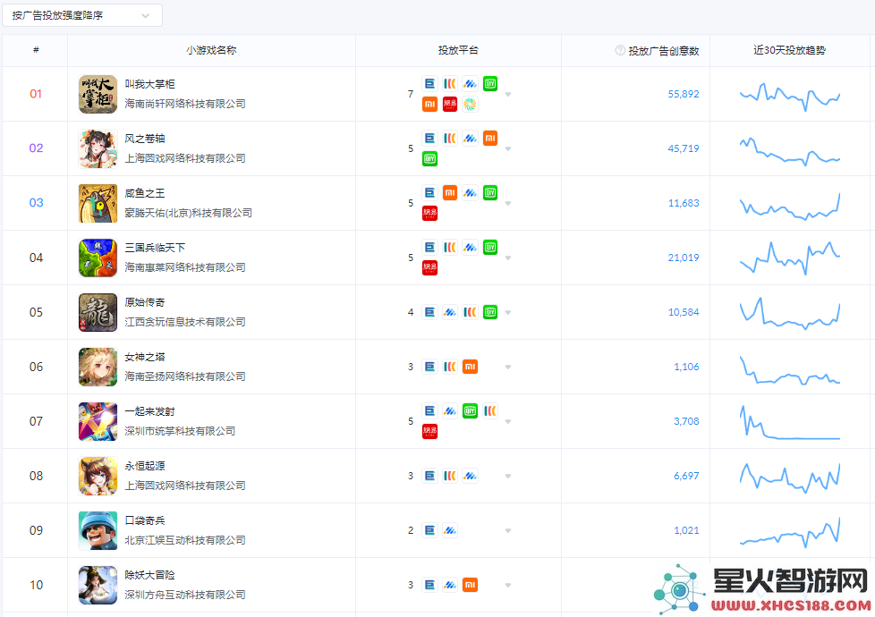The width and height of the screenshot is (875, 617).
Task: Click the 三国兵临天下 game thumbnail
Action: click(98, 258)
